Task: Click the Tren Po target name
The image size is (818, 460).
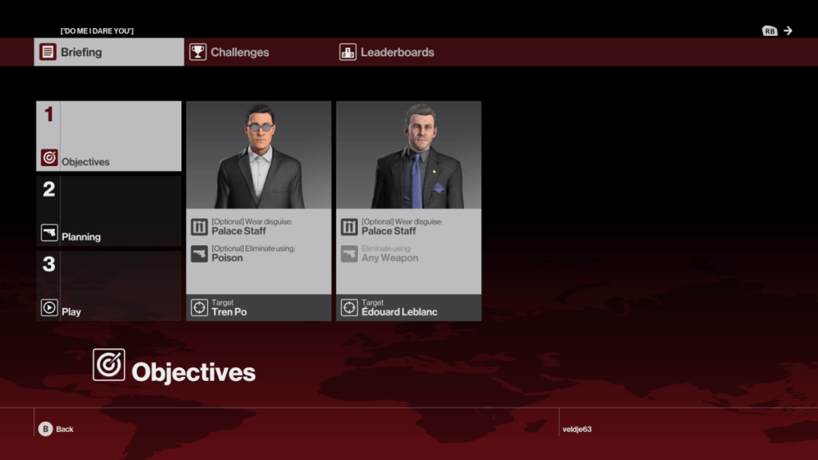Action: (229, 312)
